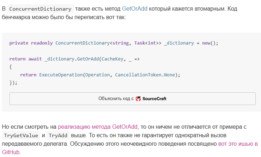Click the "await" keyword in code
Image resolution: width=261 pixels, height=157 pixels.
point(35,59)
